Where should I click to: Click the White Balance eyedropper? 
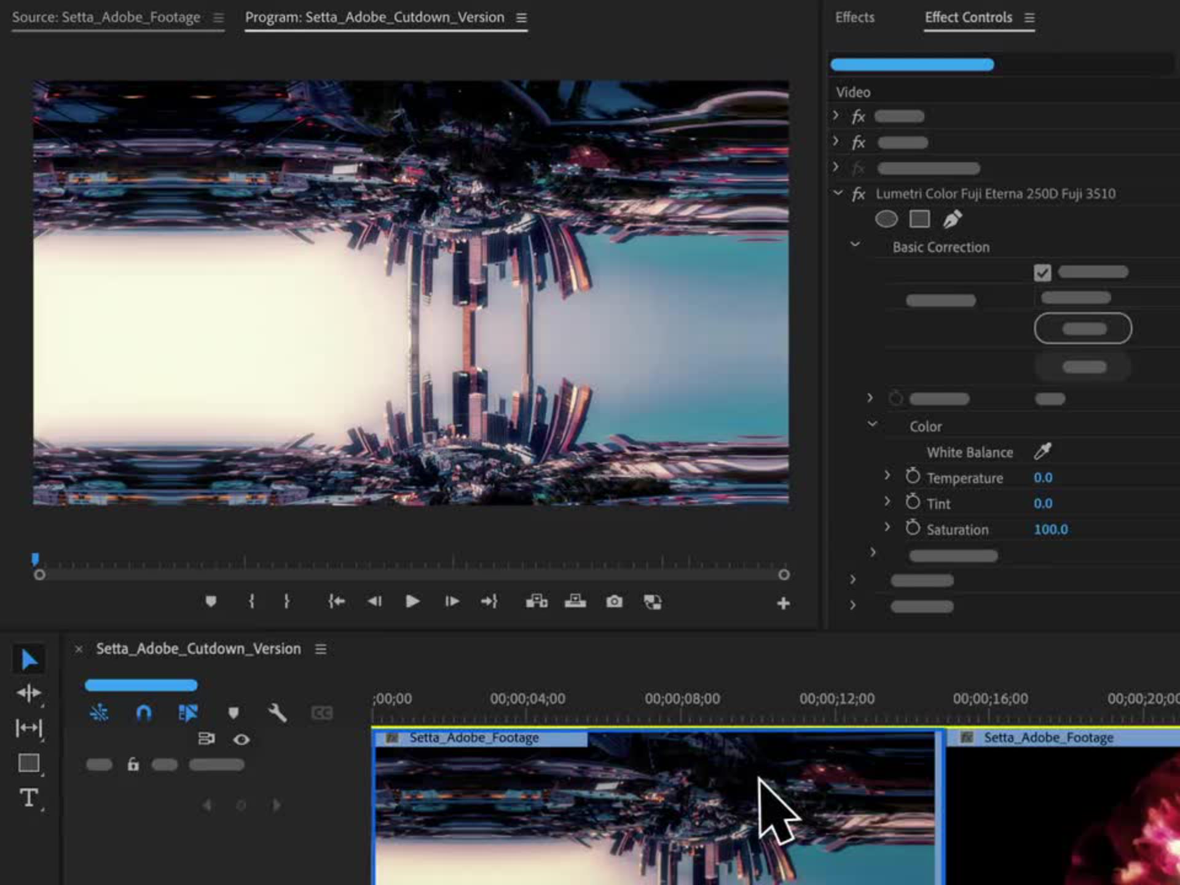[x=1042, y=452]
